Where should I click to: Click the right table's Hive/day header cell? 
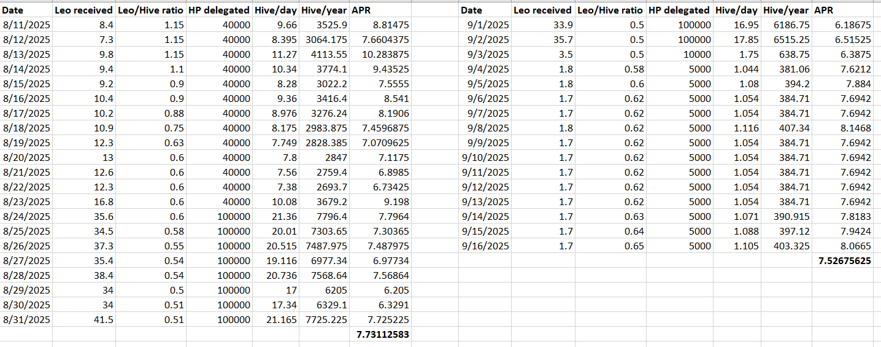pyautogui.click(x=736, y=10)
